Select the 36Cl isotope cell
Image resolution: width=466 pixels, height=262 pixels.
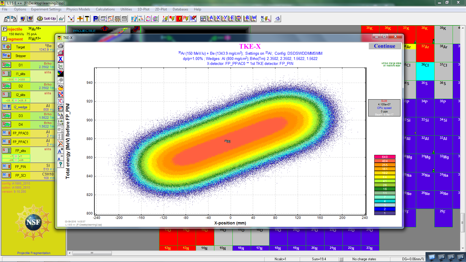point(425,71)
